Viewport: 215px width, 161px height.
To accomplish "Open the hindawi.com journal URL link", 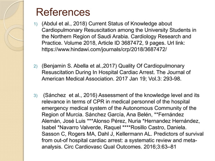I will click(104, 49).
